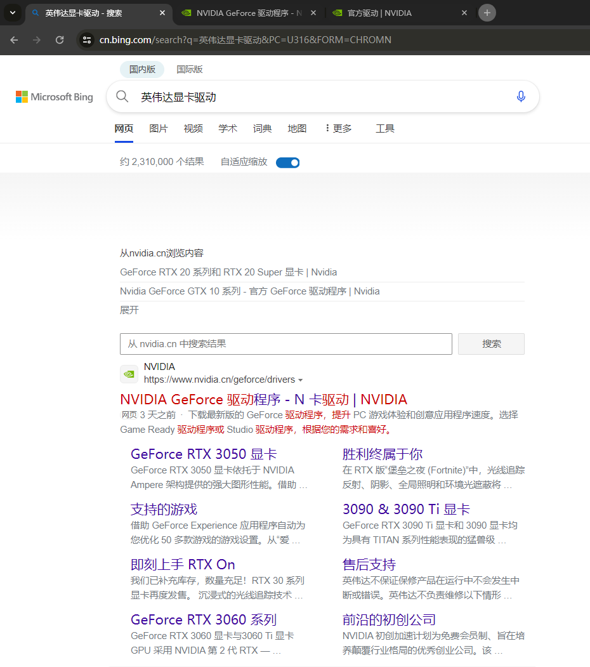Focus the nvidia.cn site search field
The width and height of the screenshot is (590, 667).
(x=286, y=344)
